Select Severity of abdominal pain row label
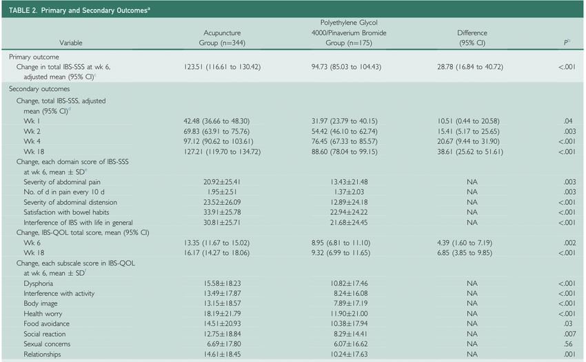 point(61,182)
